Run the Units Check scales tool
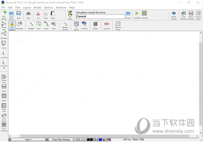The width and height of the screenshot is (203, 142). point(4,118)
